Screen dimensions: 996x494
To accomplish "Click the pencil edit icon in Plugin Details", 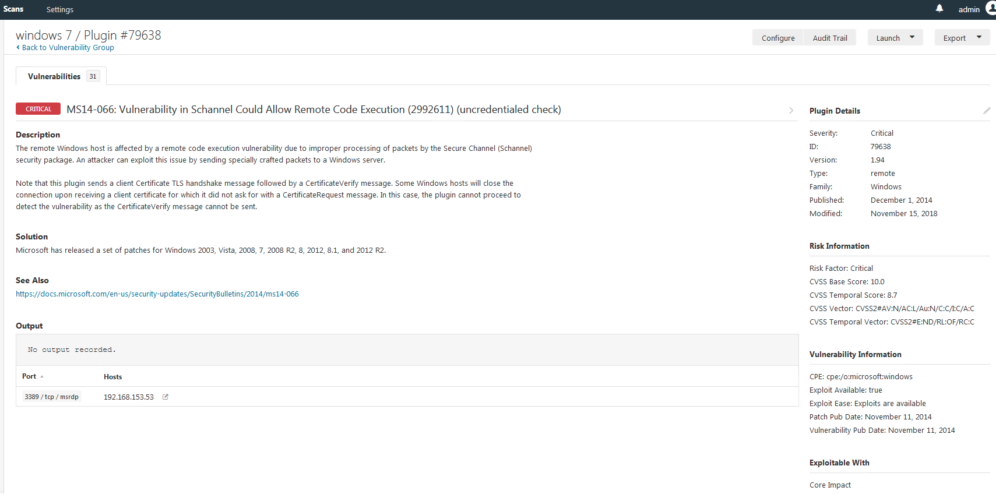I will point(987,111).
